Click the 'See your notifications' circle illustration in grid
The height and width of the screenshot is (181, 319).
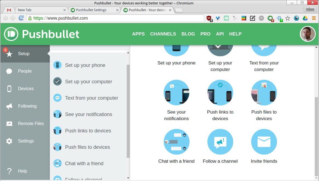pos(176,93)
